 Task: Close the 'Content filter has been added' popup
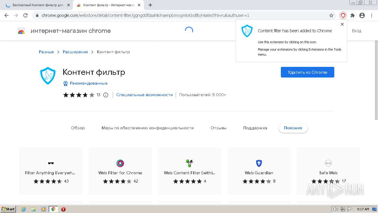[342, 24]
